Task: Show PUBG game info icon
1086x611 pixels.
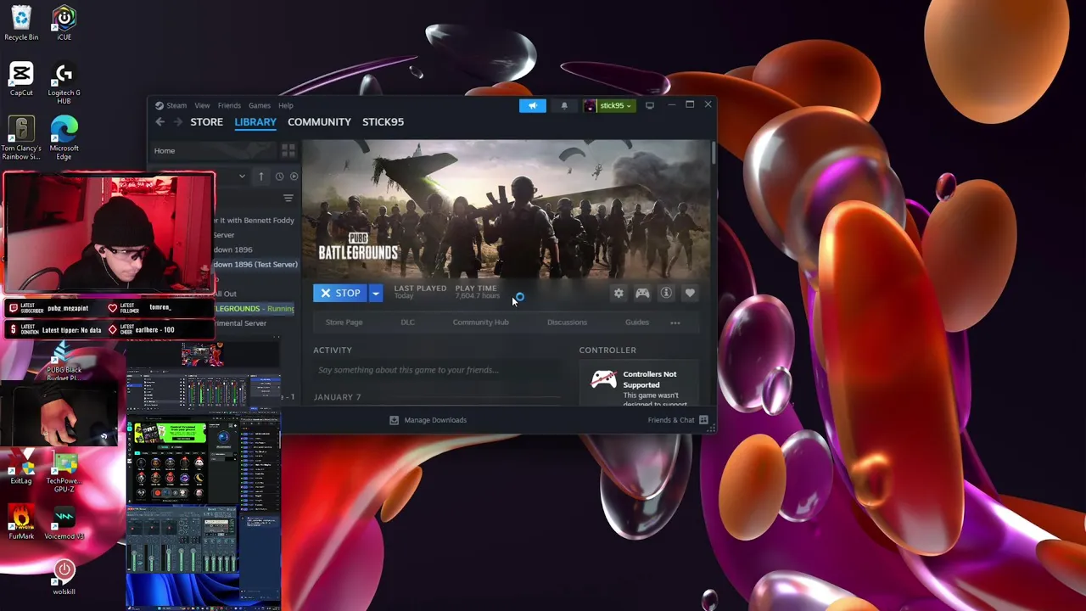Action: point(666,293)
